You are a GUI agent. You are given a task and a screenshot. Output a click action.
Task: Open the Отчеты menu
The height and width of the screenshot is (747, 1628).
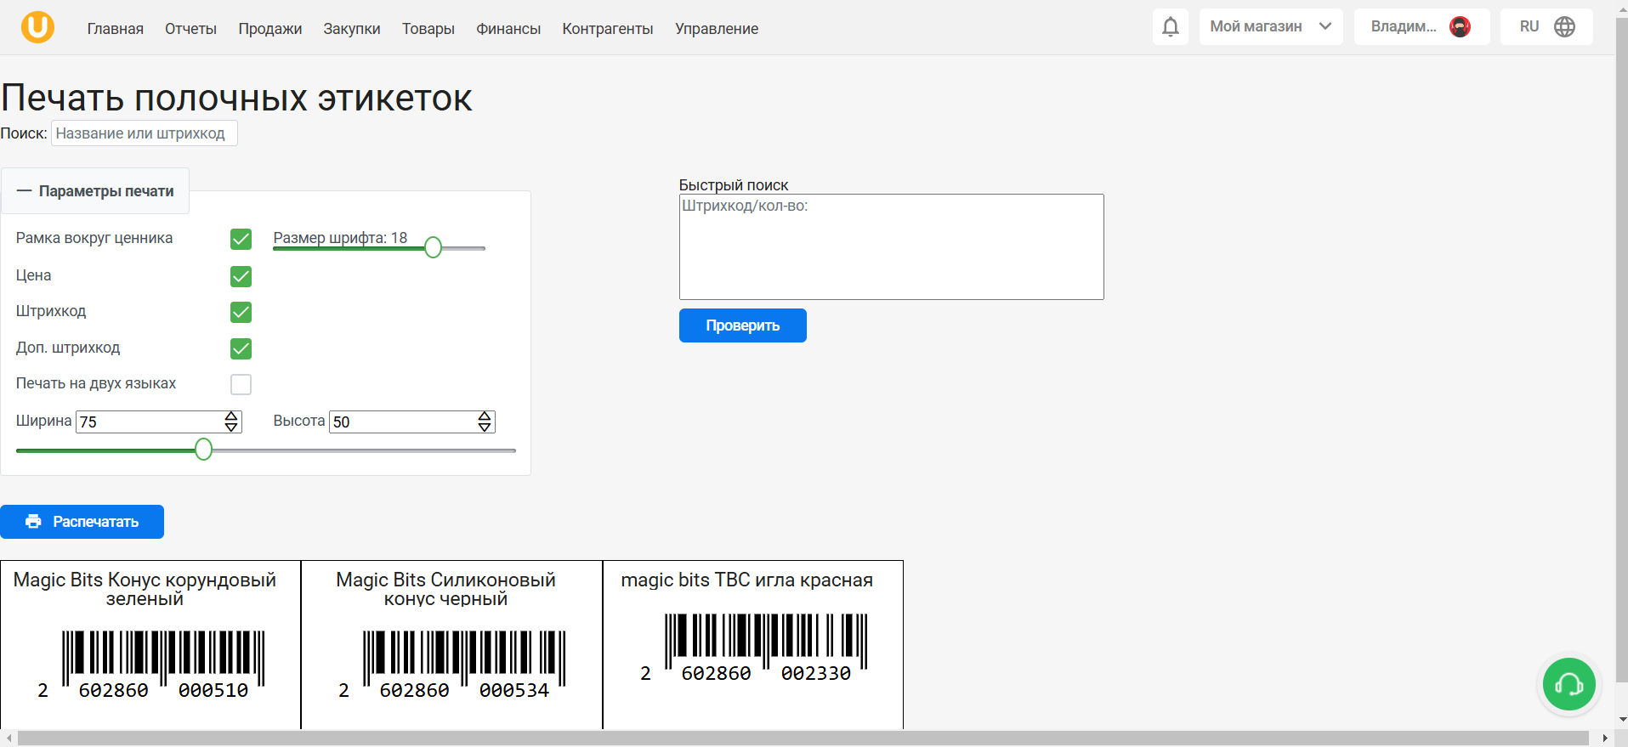[191, 29]
